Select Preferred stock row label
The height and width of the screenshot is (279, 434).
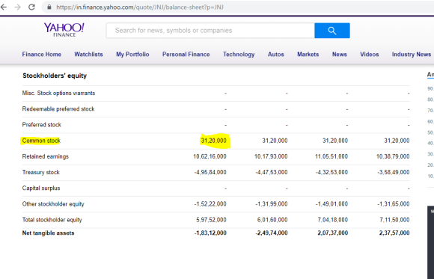coord(41,125)
